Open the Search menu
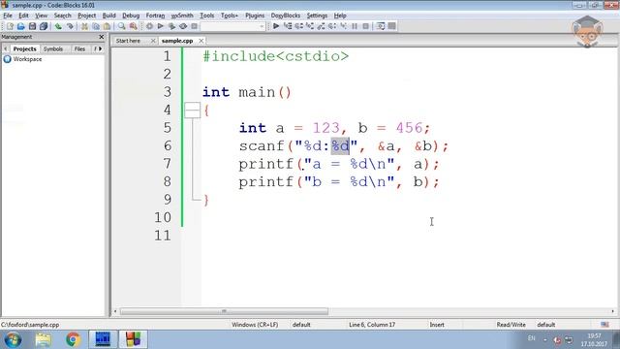Image resolution: width=620 pixels, height=349 pixels. [x=62, y=16]
